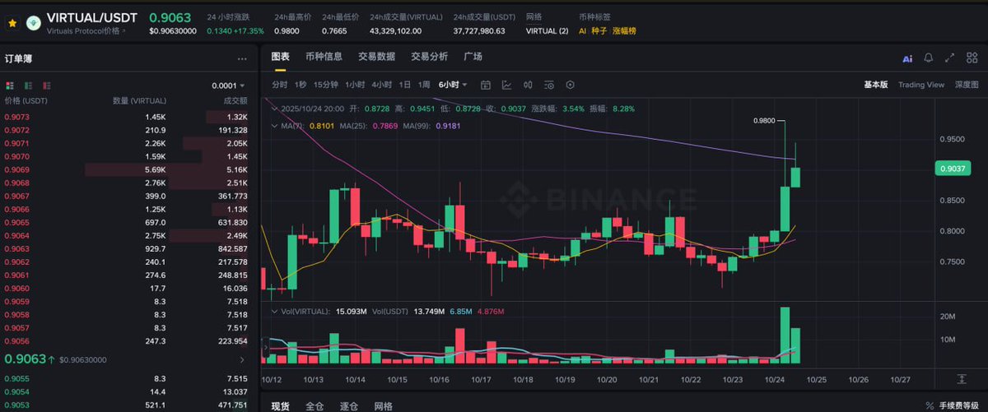Click sell order price 0.9064
The width and height of the screenshot is (988, 412).
[x=16, y=236]
